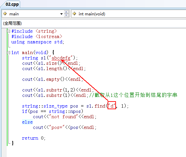Click the Chinese comment after substr(1)
The height and width of the screenshot is (157, 186).
(133, 95)
